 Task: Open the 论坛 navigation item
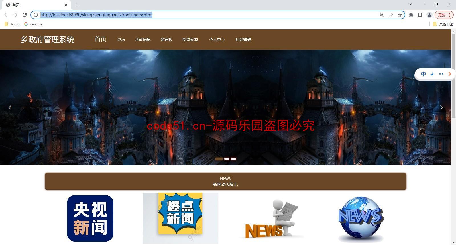pyautogui.click(x=121, y=40)
